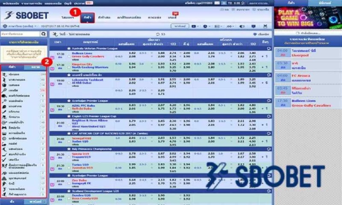342x205 pixels.
Task: Select the soccer player sport icon in sidebar
Action: [4, 74]
